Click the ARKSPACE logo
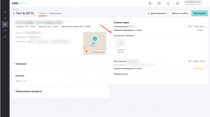The width and height of the screenshot is (210, 117). click(20, 3)
